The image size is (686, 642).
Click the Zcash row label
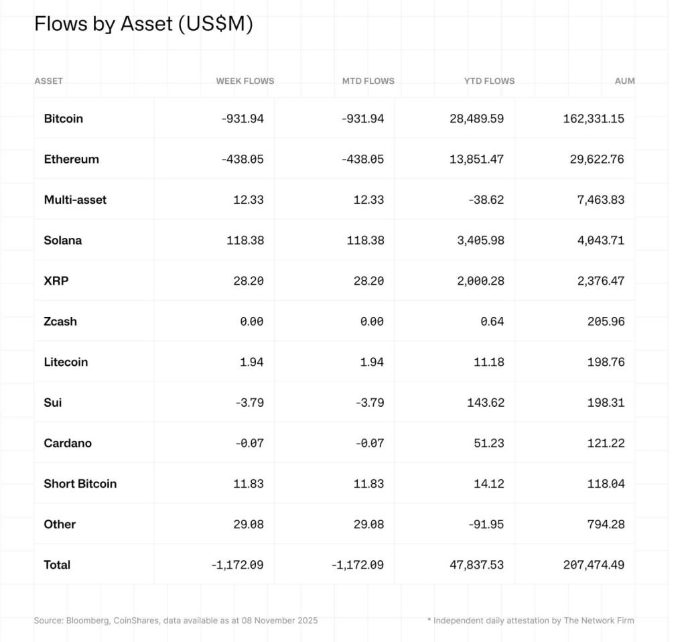[x=60, y=322]
